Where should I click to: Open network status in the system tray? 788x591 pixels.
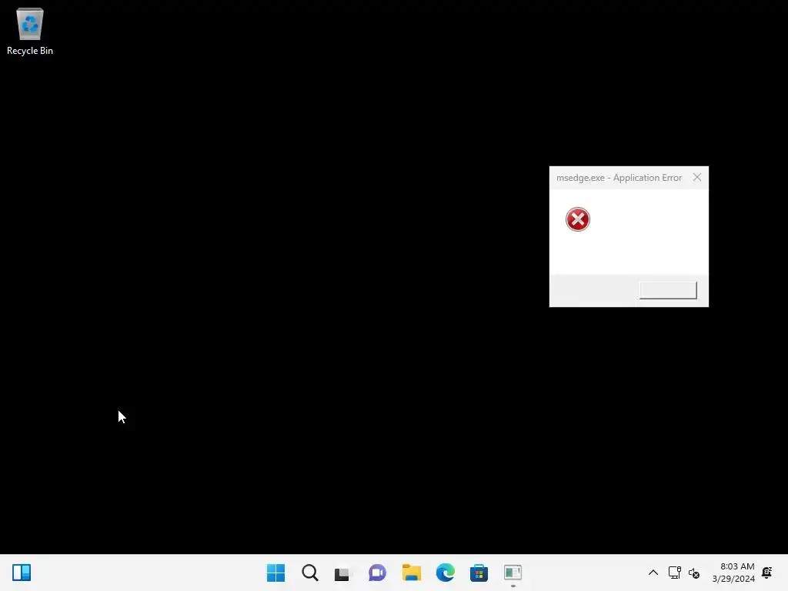(674, 573)
